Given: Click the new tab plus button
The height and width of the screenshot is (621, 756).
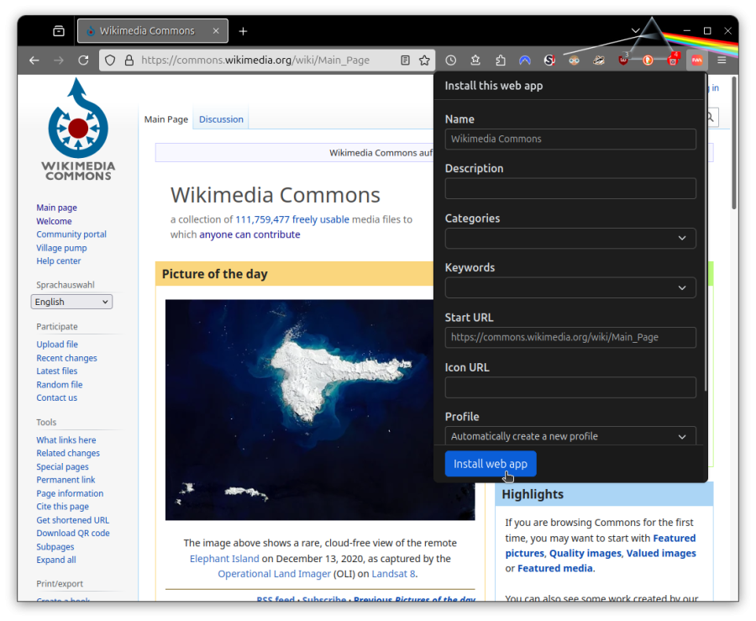Looking at the screenshot, I should (x=243, y=31).
